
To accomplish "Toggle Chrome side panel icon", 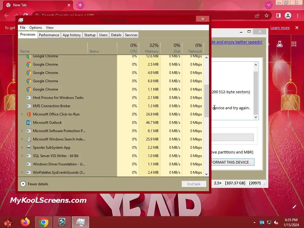I will point(278,15).
